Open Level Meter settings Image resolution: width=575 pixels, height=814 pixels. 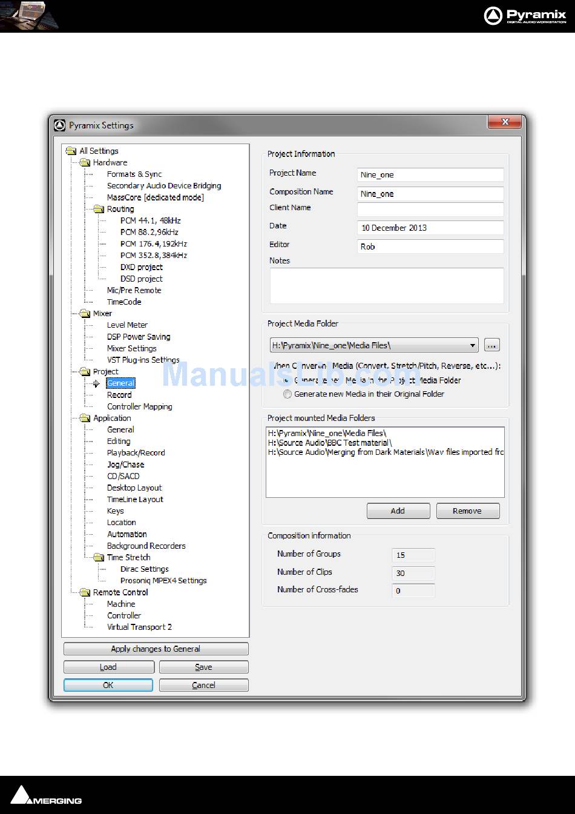[x=127, y=325]
